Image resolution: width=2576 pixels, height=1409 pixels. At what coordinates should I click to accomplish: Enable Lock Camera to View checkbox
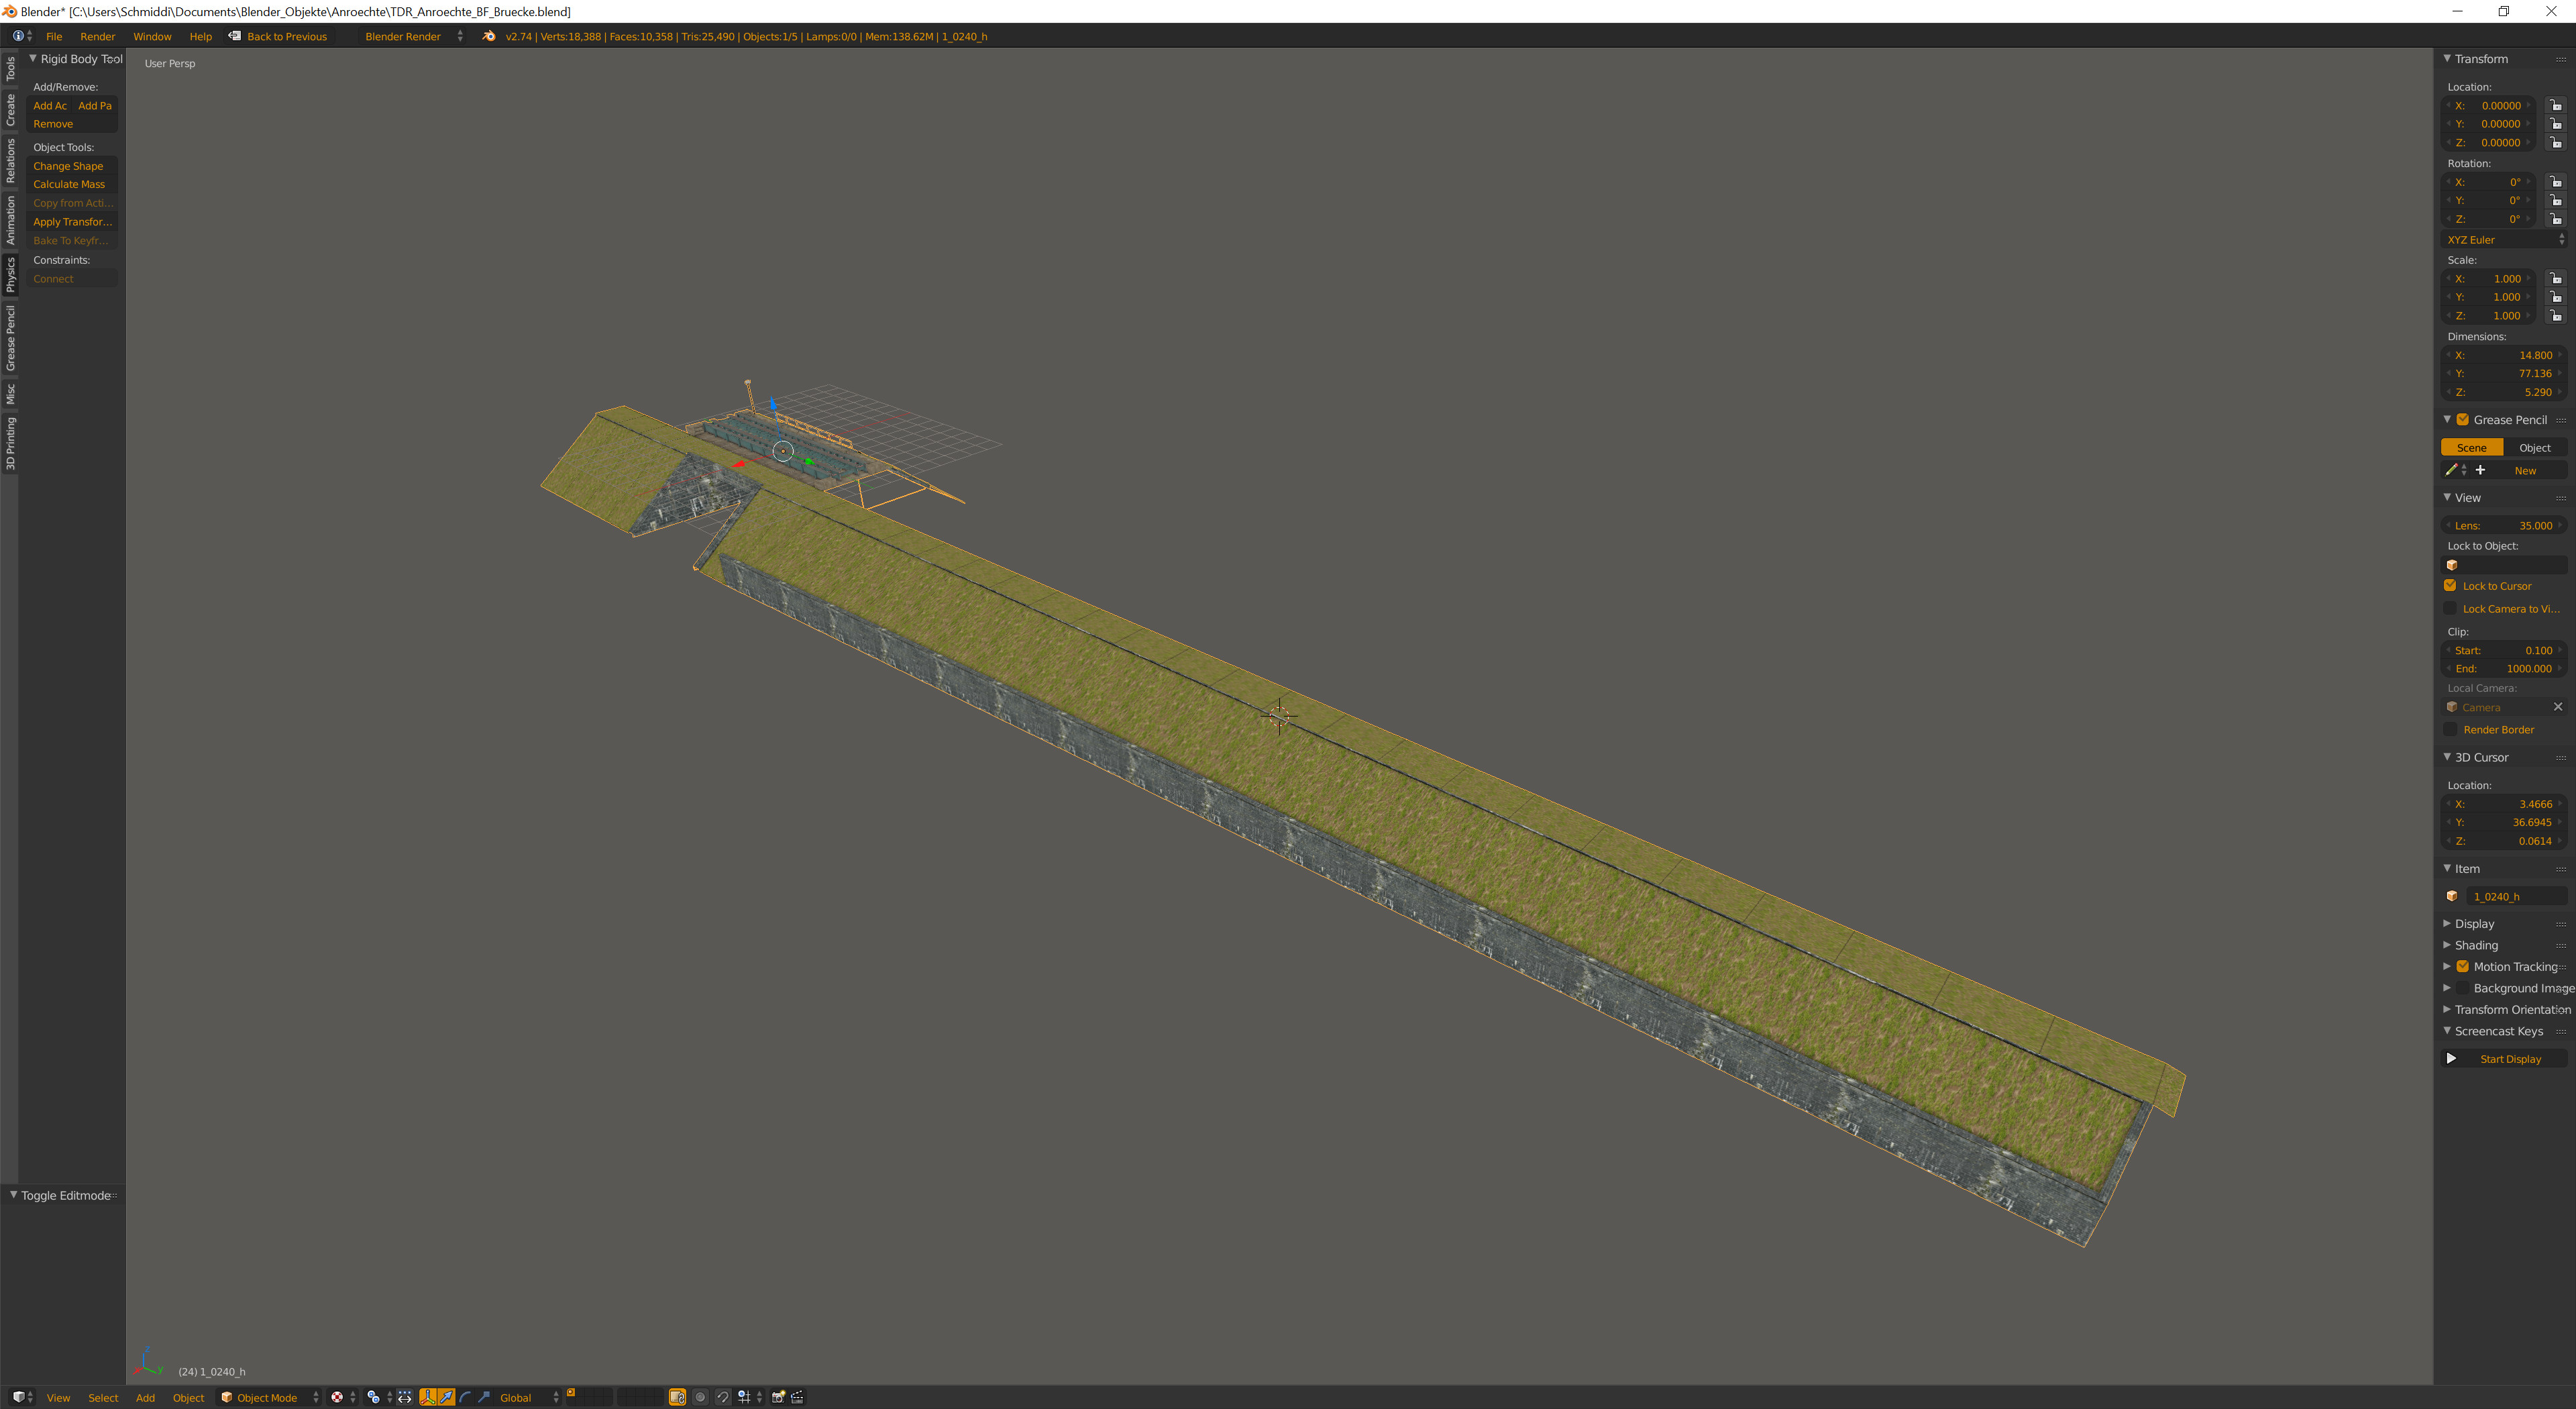tap(2450, 609)
